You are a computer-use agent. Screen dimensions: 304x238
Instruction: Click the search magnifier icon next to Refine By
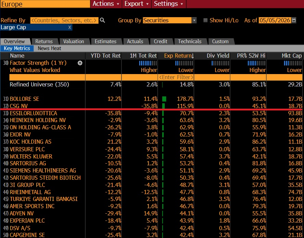[102, 20]
